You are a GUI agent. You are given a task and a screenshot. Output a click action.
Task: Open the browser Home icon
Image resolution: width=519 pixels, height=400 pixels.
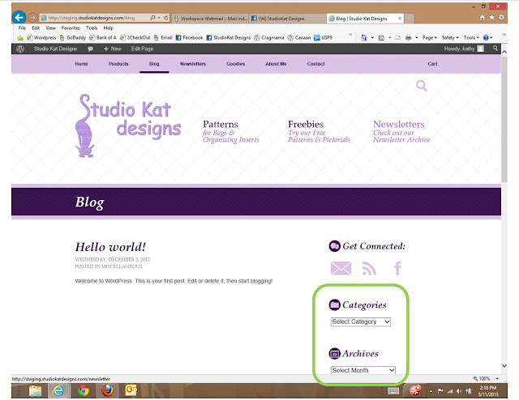pyautogui.click(x=483, y=18)
